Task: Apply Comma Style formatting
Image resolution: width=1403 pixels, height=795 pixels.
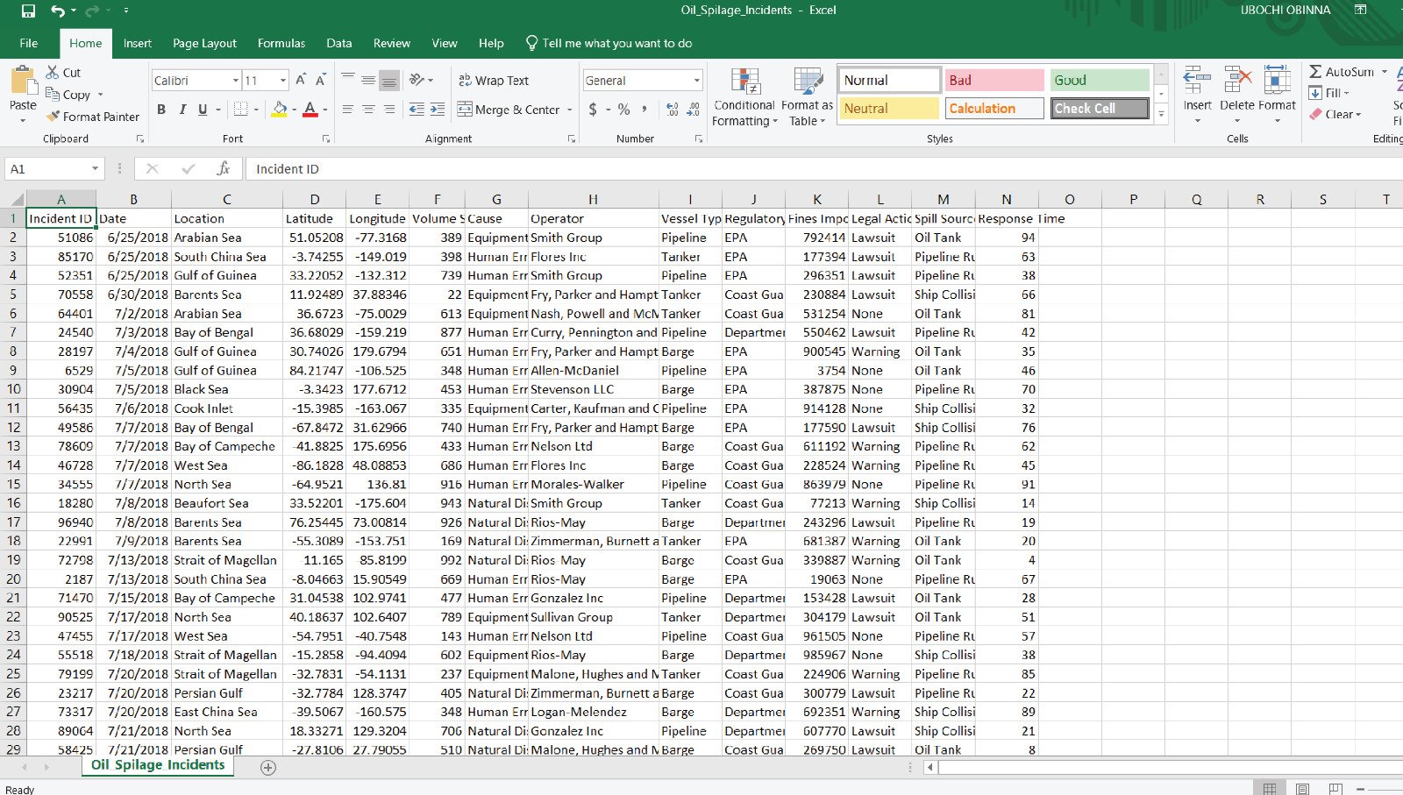Action: pyautogui.click(x=645, y=110)
